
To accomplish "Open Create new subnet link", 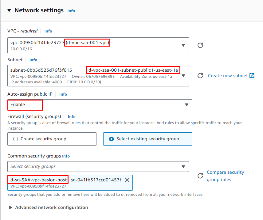I will pyautogui.click(x=228, y=76).
